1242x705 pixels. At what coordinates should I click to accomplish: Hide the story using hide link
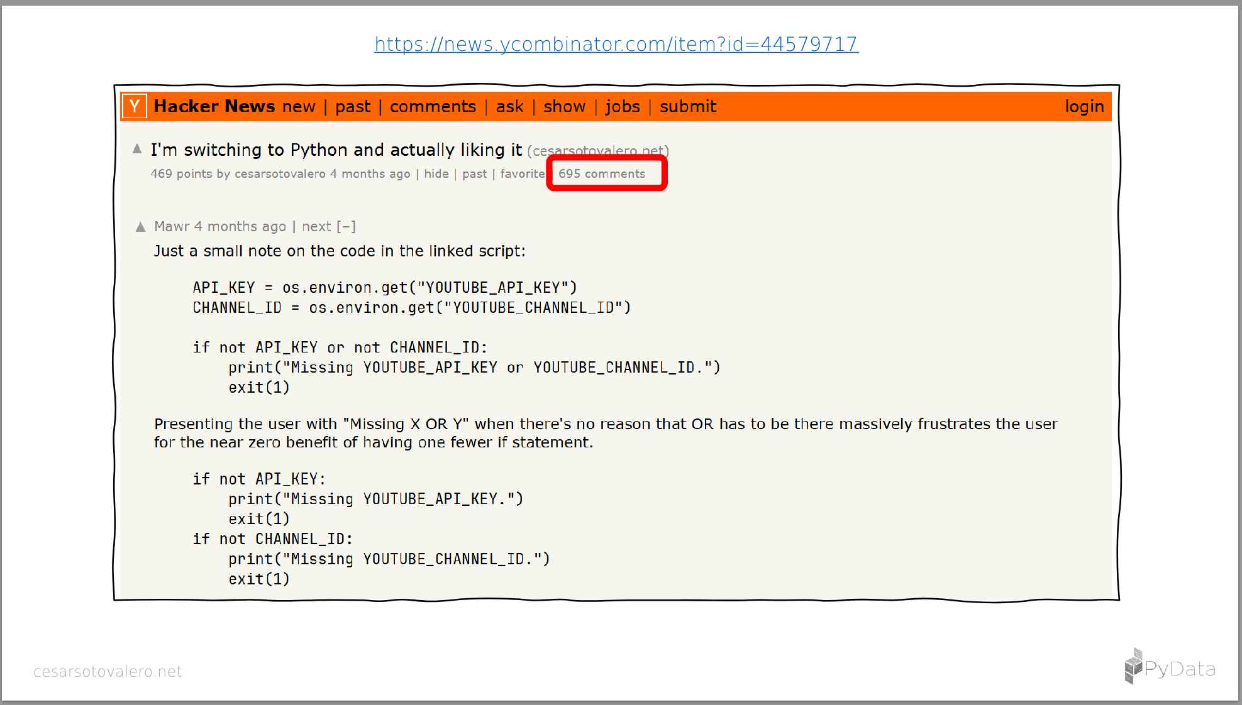point(436,174)
